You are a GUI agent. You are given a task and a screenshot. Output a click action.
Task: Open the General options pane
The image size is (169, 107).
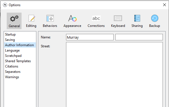pos(14,21)
